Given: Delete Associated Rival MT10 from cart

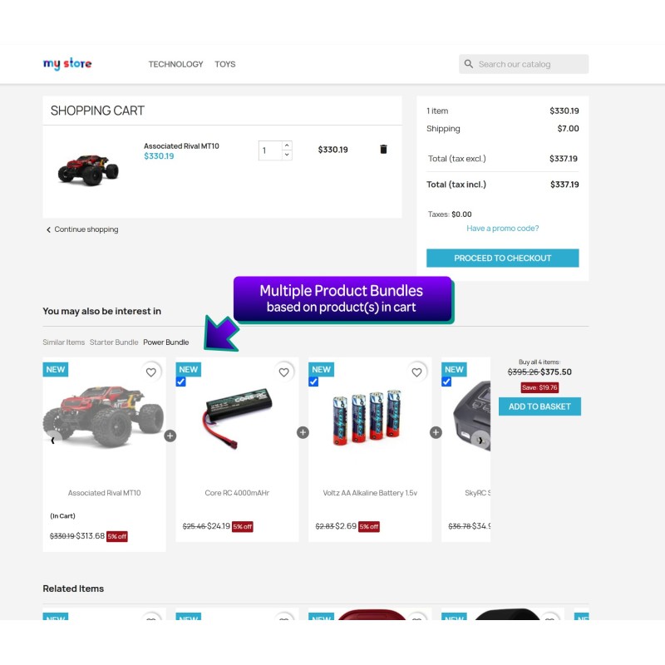Looking at the screenshot, I should coord(383,150).
